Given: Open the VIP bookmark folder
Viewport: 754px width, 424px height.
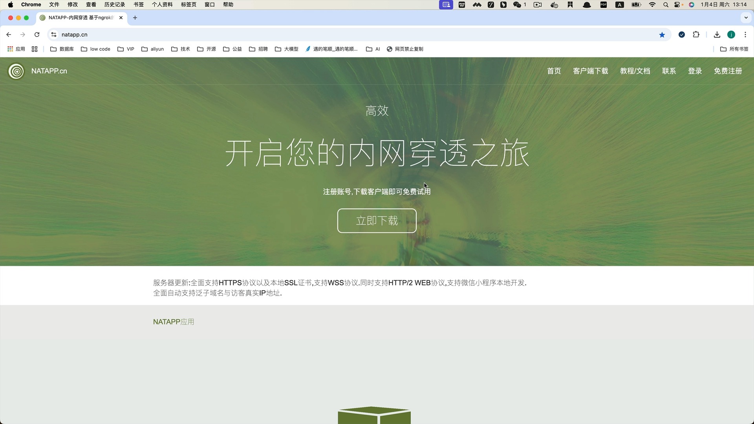Looking at the screenshot, I should coord(126,49).
